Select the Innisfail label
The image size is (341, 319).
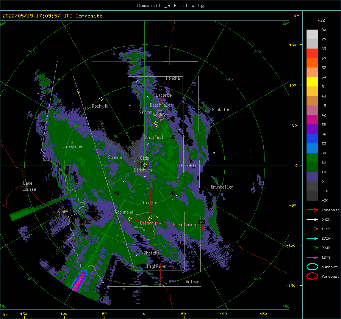pos(153,137)
